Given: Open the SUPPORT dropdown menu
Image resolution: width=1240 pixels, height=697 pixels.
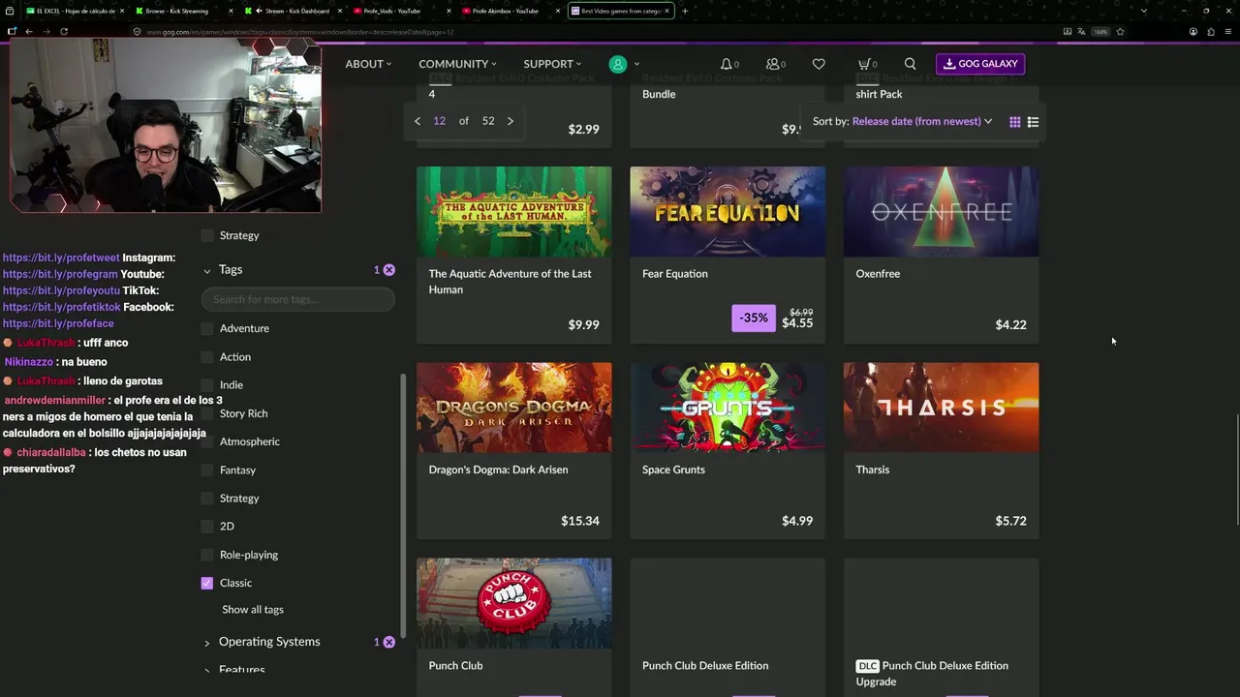Looking at the screenshot, I should [552, 64].
